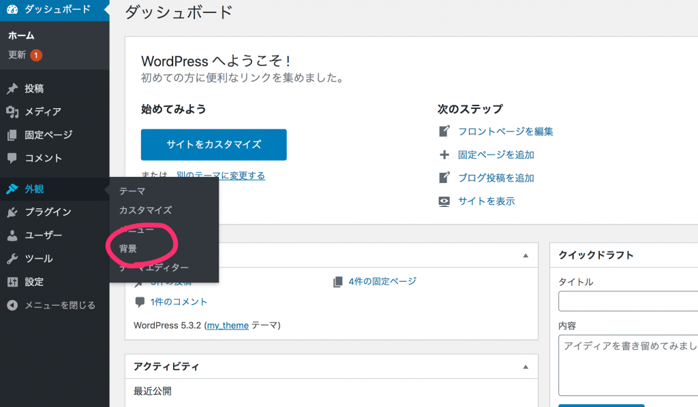Screen dimensions: 698x407
Task: Click the update count badge showing 1
Action: pos(36,55)
